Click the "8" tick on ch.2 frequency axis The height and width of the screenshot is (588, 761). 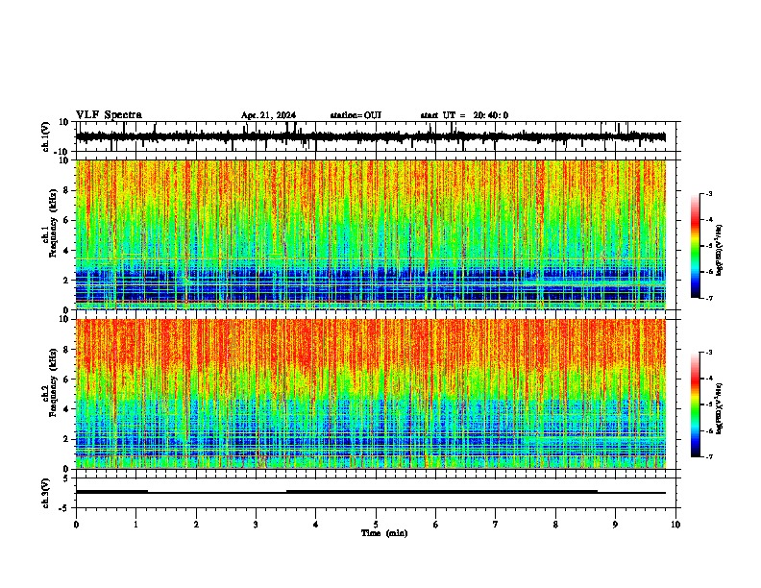click(x=67, y=350)
